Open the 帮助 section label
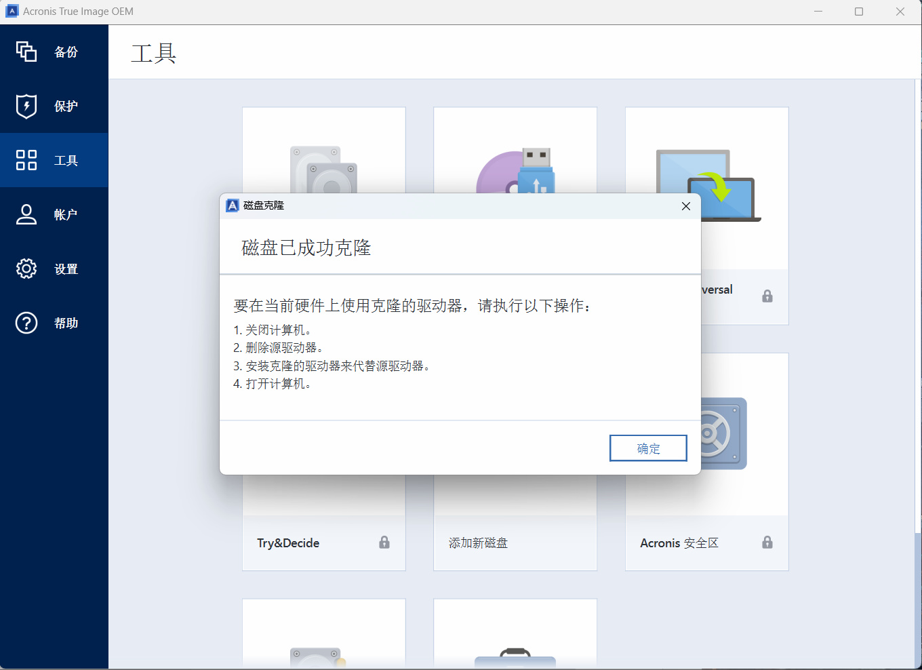Viewport: 922px width, 670px height. 66,323
